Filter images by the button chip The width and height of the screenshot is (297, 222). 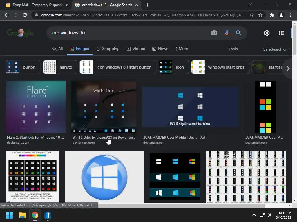tap(23, 67)
